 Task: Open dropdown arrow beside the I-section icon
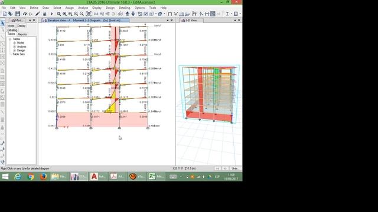(232, 14)
